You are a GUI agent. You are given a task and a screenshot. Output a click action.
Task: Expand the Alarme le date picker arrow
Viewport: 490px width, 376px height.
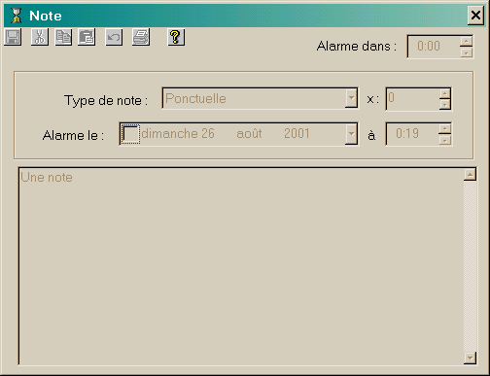tap(351, 134)
